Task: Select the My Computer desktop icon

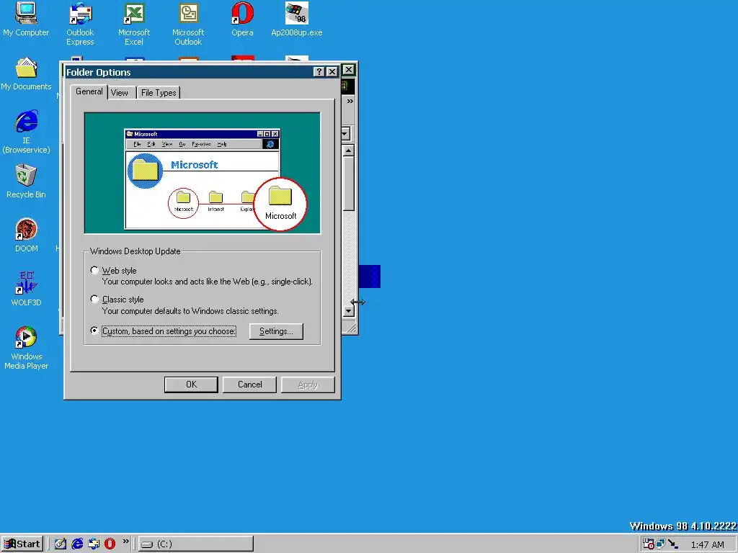Action: (x=26, y=19)
